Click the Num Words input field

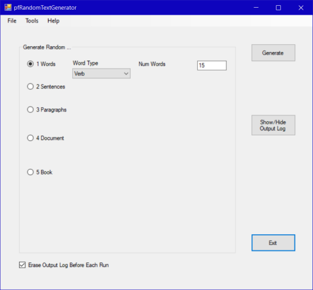point(212,65)
